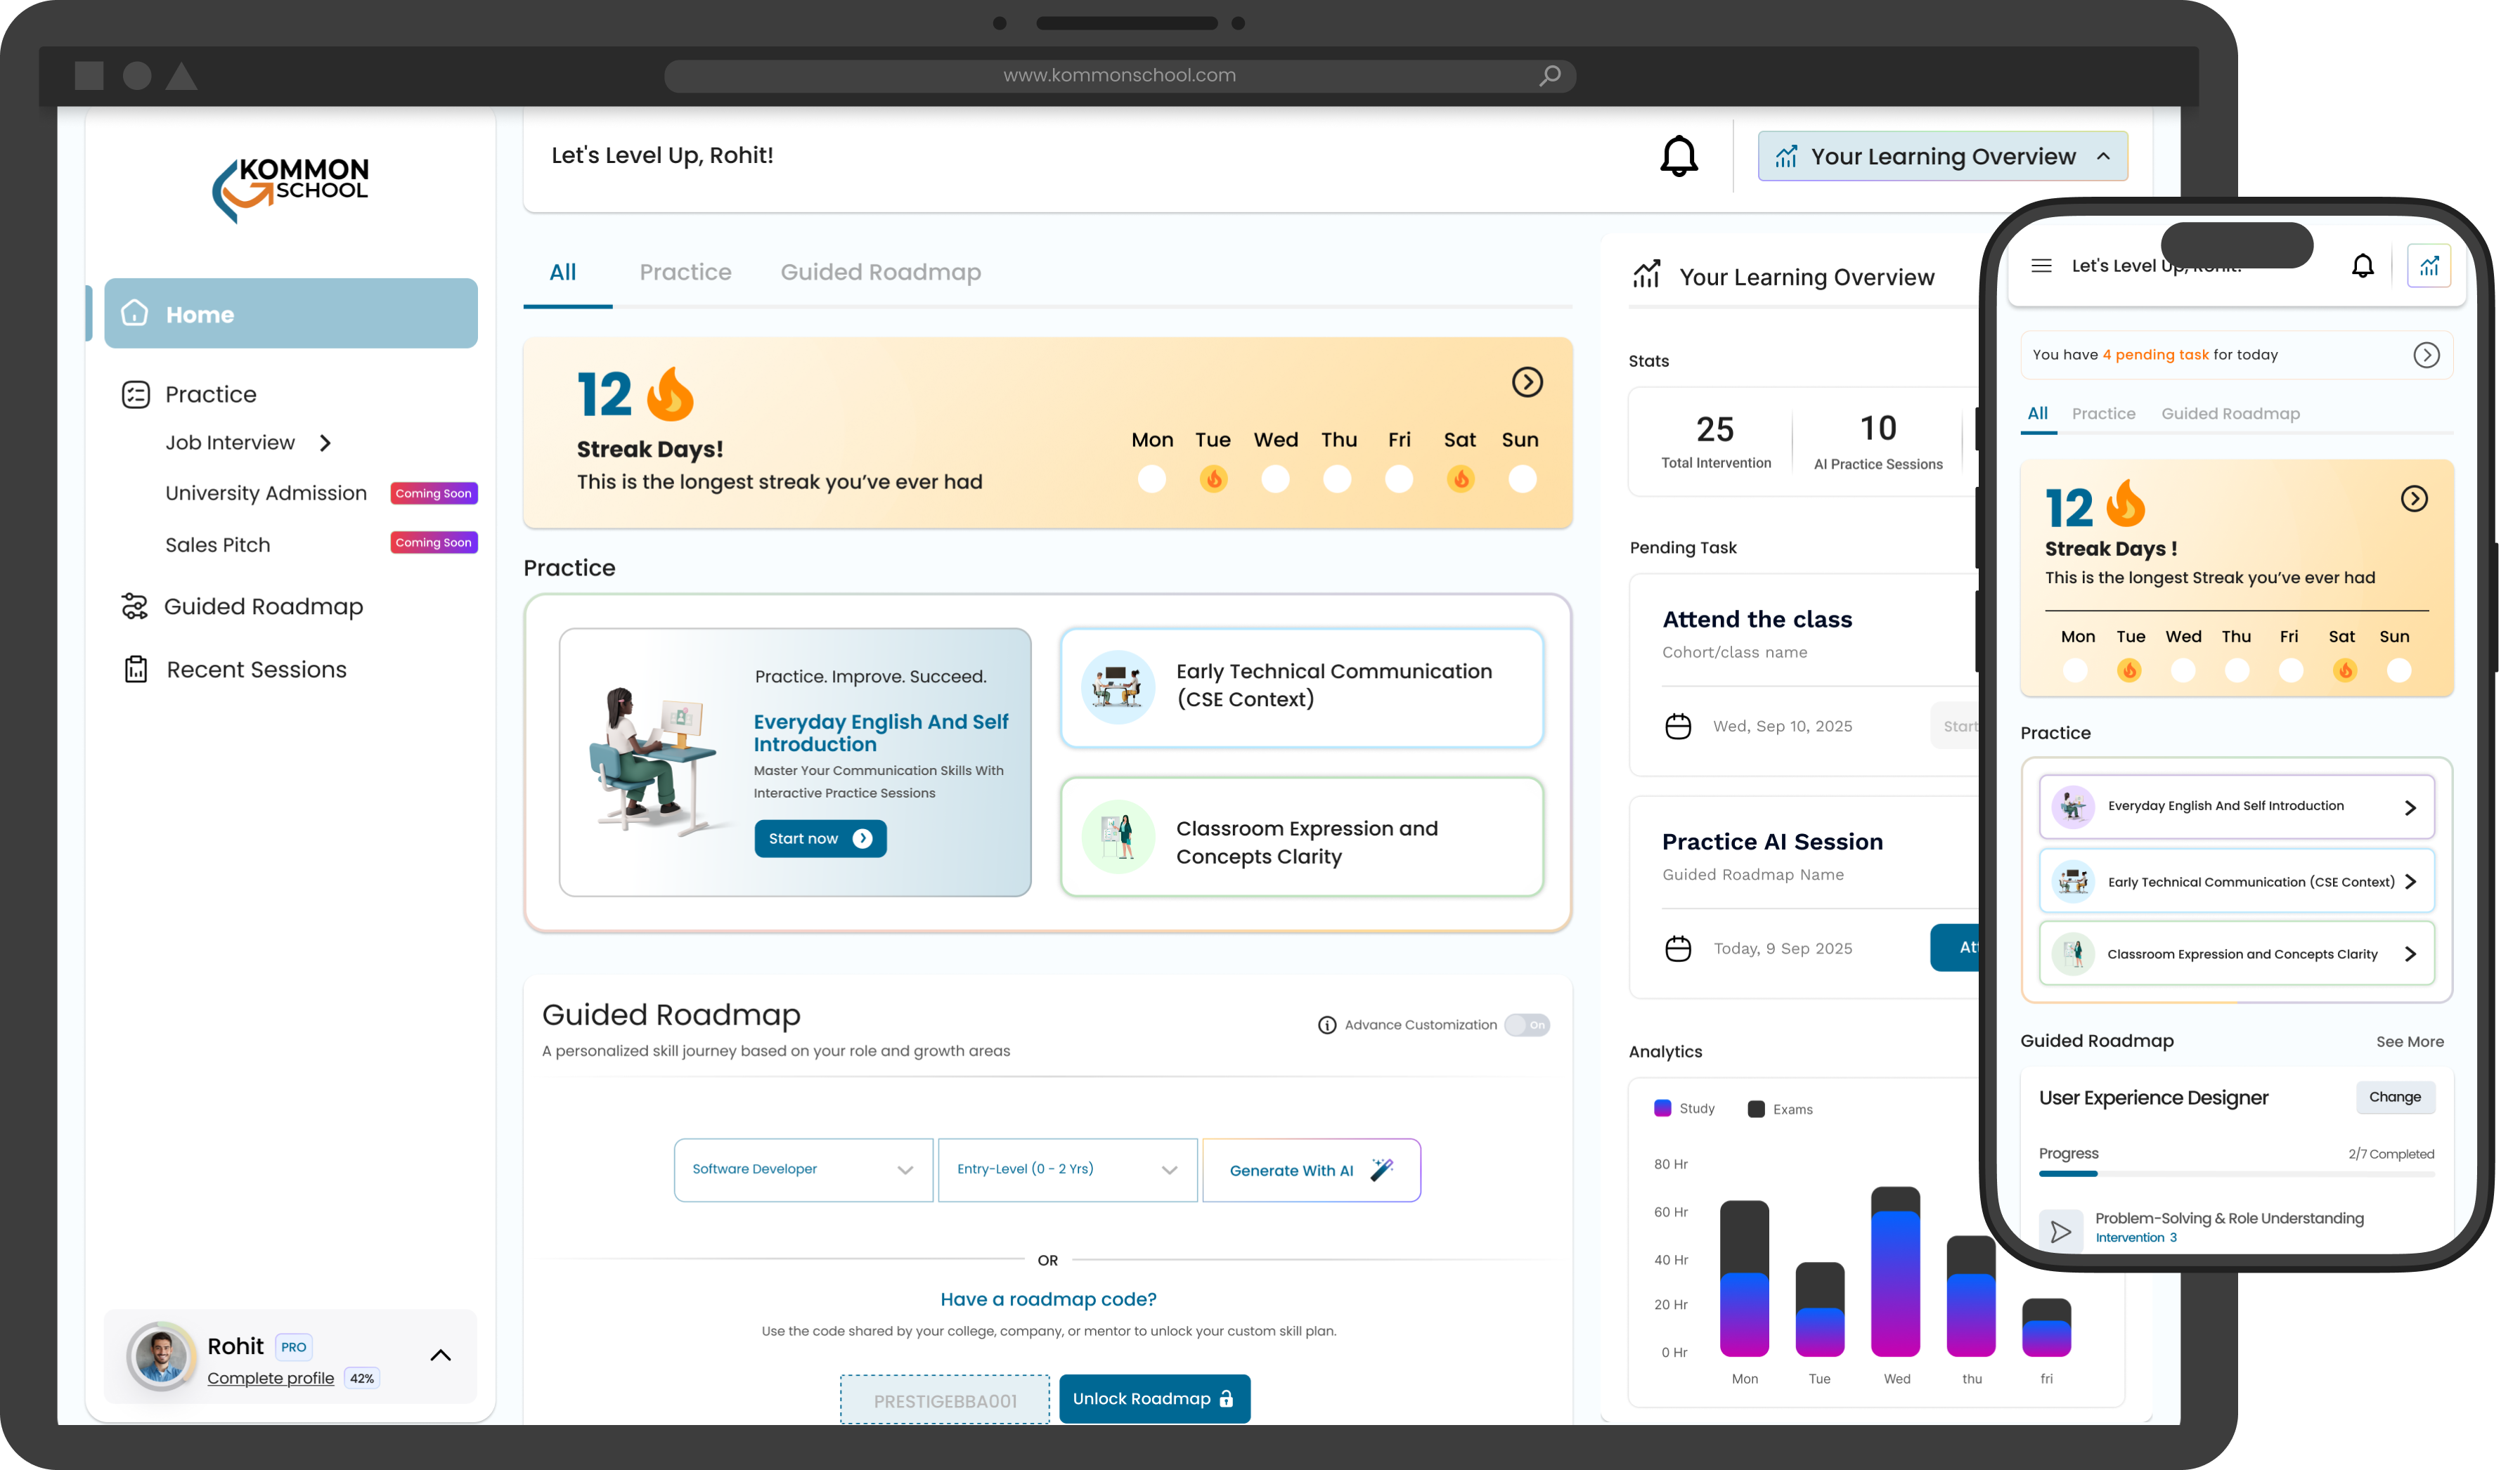Screen dimensions: 2520x1470
Task: Open the Entry-Level experience dropdown
Action: 1067,1169
